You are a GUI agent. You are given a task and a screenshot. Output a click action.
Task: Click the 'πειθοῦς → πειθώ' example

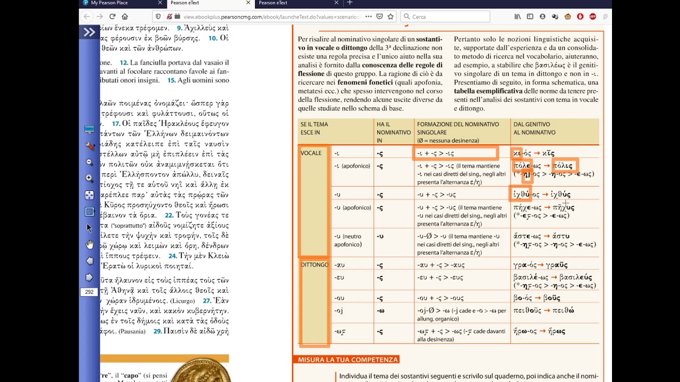pos(543,310)
